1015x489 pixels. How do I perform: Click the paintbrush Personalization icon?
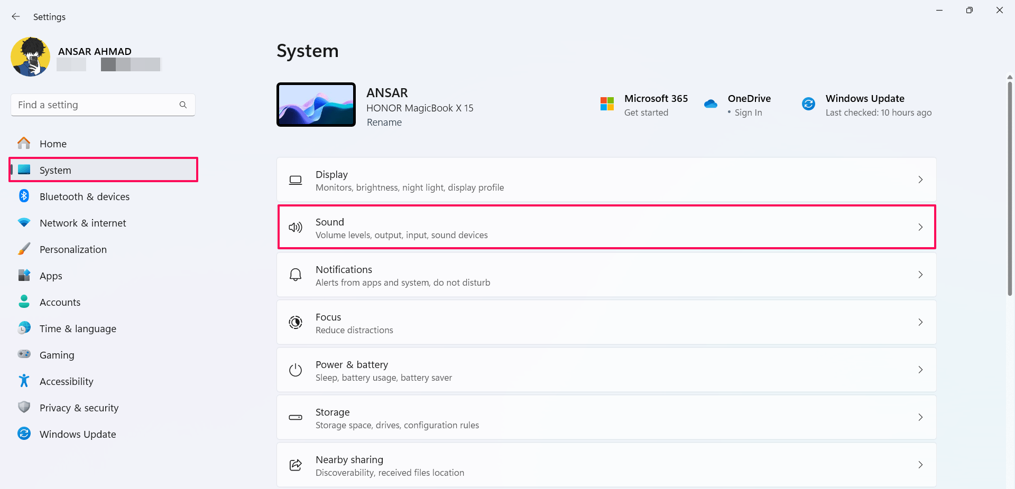(x=24, y=249)
